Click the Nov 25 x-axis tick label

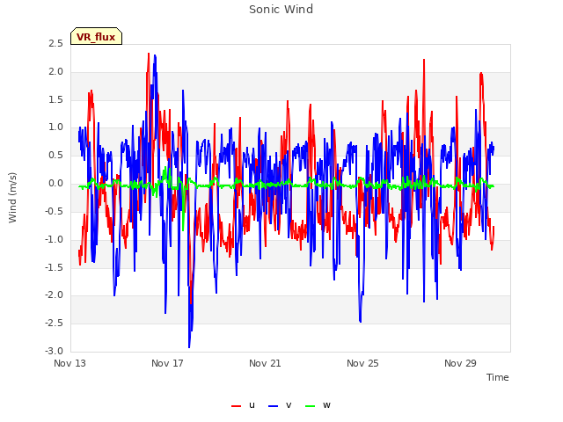(x=362, y=363)
